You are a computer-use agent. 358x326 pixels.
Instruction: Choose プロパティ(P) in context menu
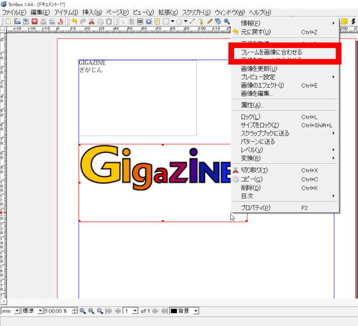click(x=284, y=208)
